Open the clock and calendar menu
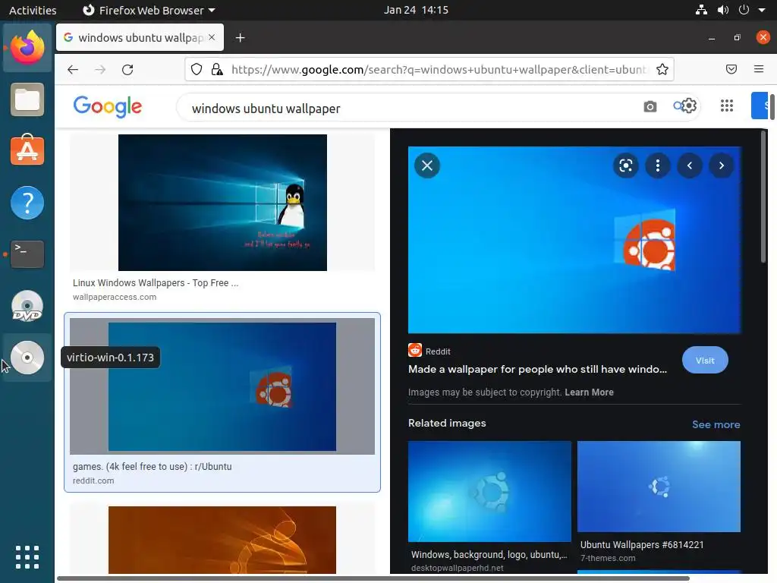 tap(416, 10)
